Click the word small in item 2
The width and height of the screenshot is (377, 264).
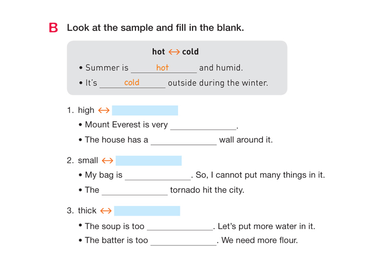(88, 161)
